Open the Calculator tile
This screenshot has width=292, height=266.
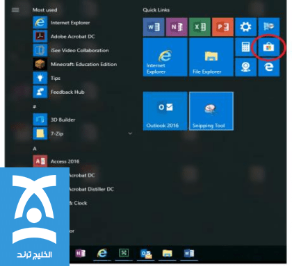click(x=245, y=47)
